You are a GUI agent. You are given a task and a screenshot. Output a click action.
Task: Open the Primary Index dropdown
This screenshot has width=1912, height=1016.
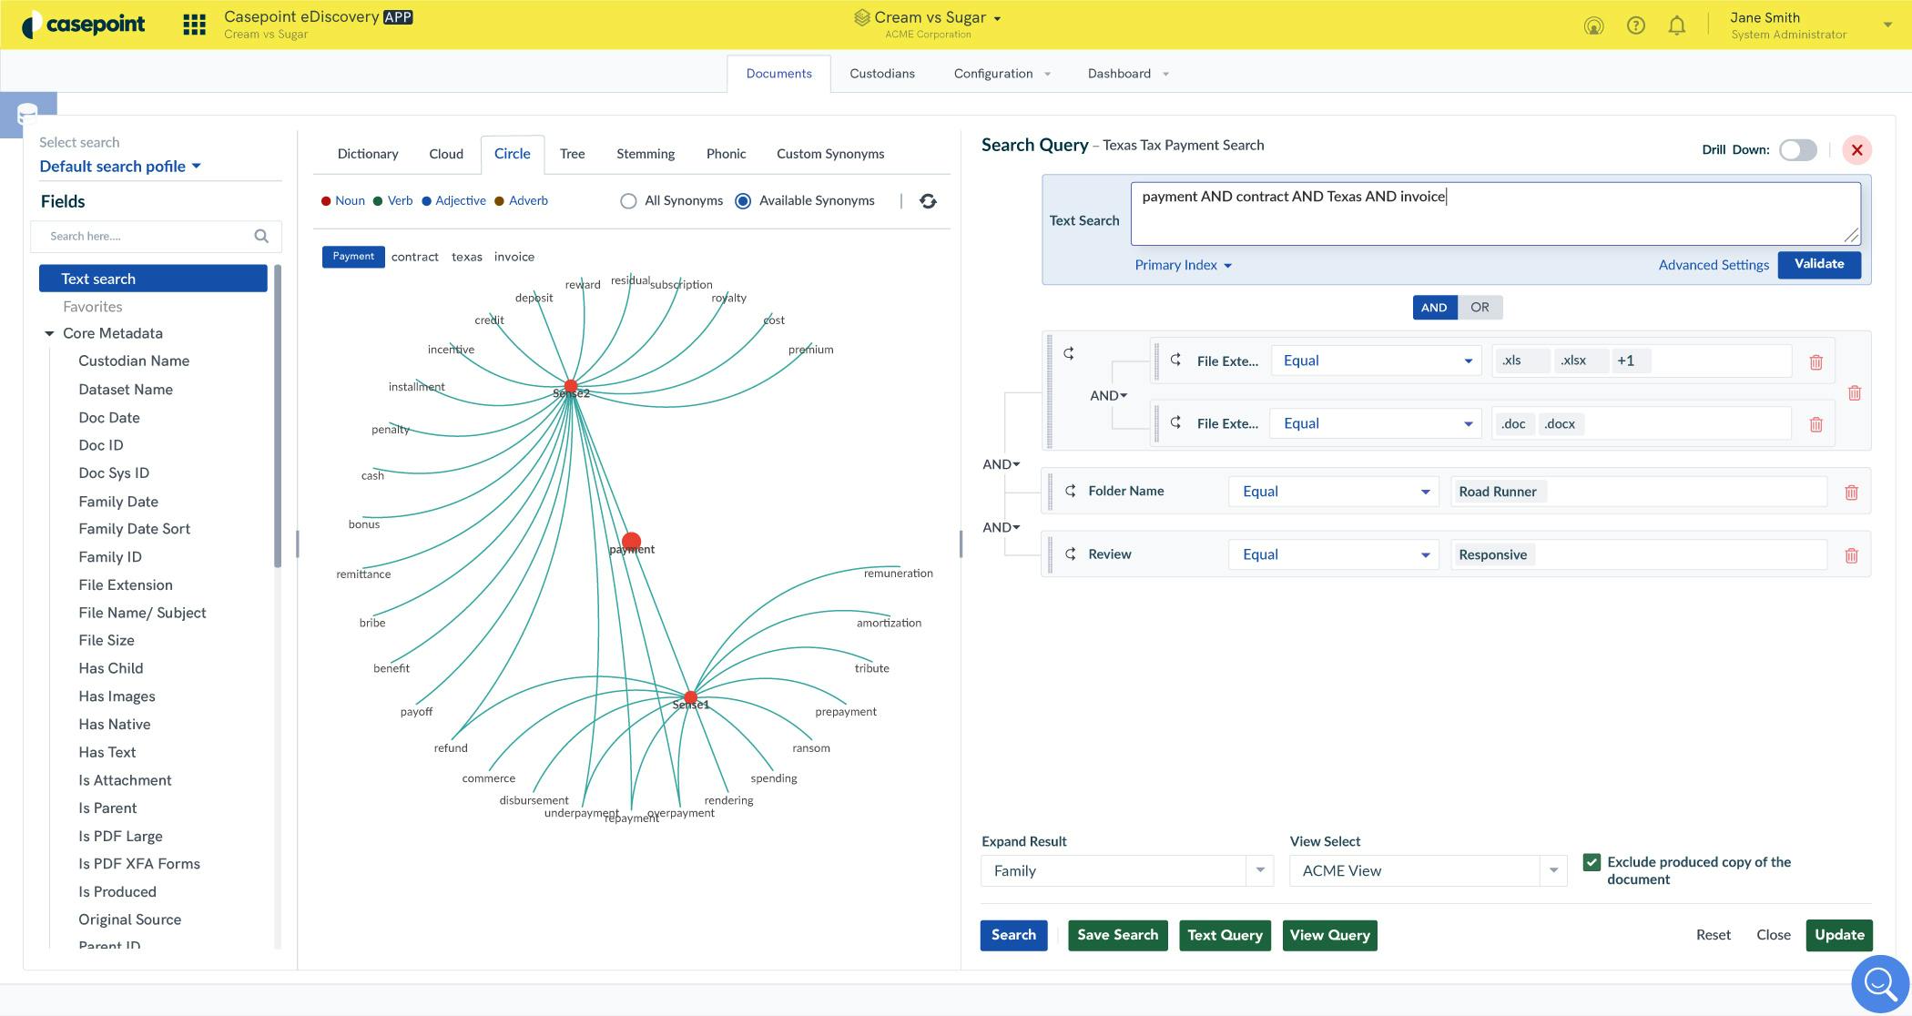click(x=1183, y=265)
